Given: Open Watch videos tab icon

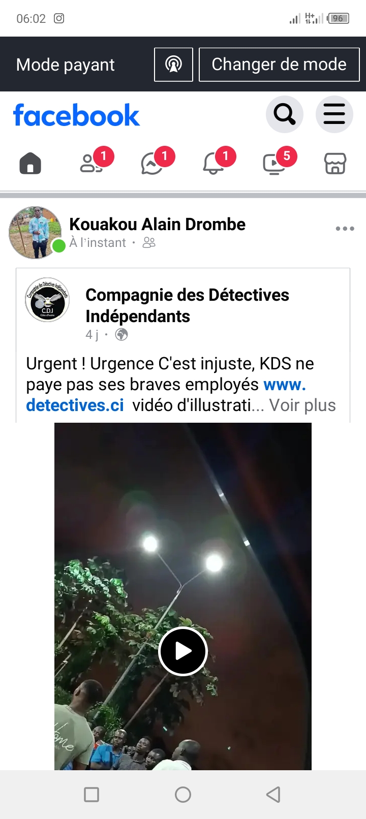Looking at the screenshot, I should click(x=274, y=164).
